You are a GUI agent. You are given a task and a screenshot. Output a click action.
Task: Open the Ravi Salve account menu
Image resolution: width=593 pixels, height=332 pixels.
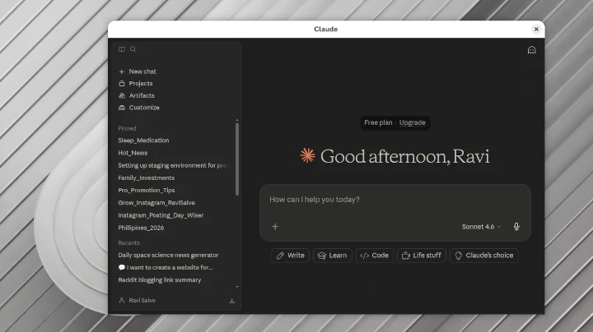point(142,301)
